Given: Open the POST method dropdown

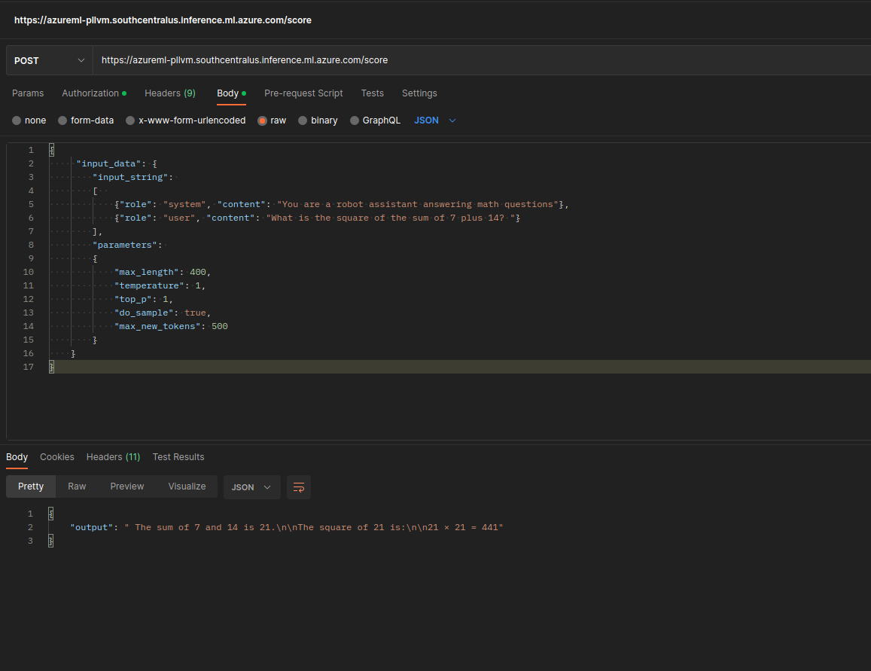Looking at the screenshot, I should [50, 60].
